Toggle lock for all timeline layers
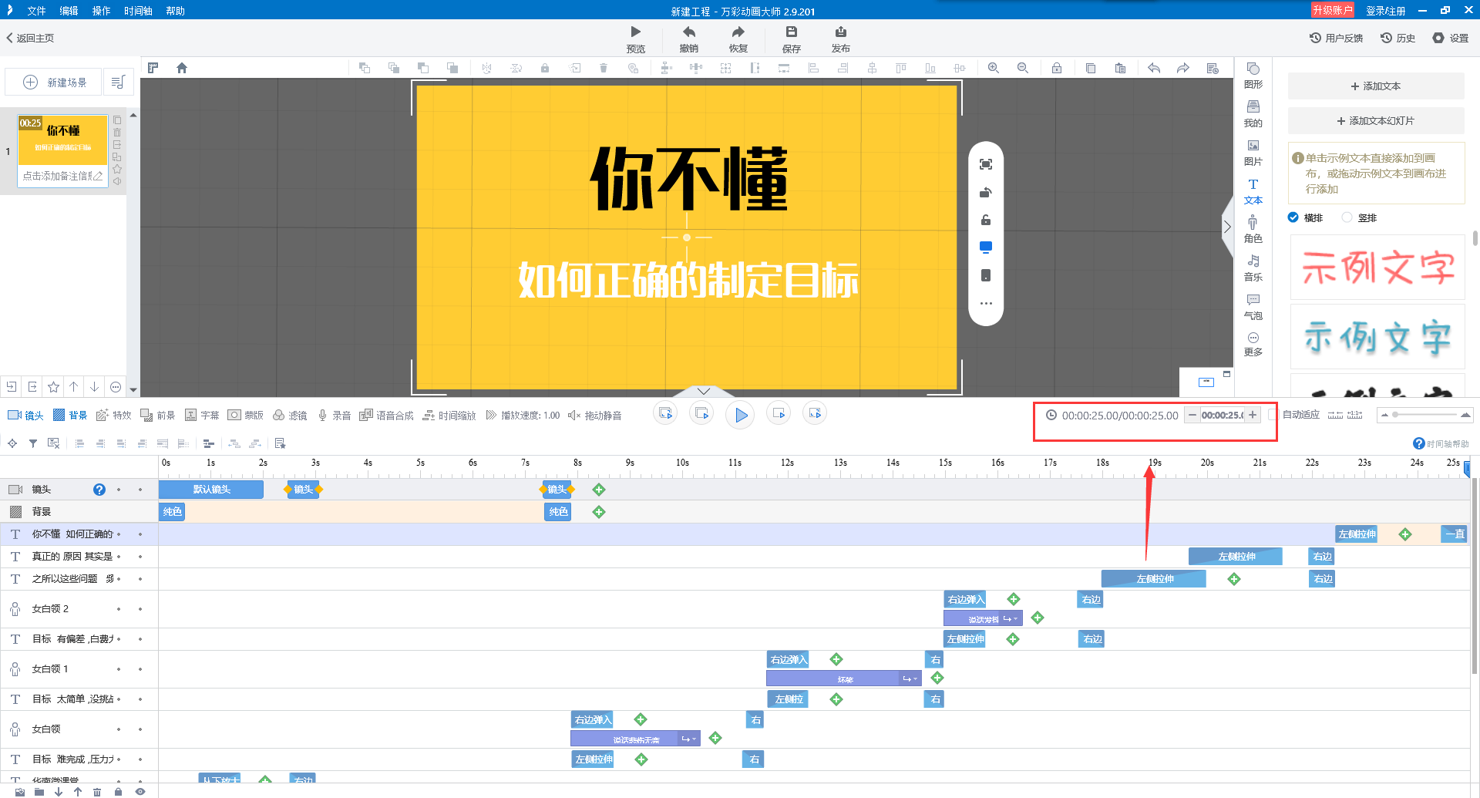The image size is (1480, 798). point(118,792)
